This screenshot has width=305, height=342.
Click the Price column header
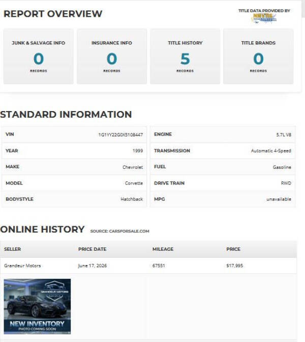point(233,249)
